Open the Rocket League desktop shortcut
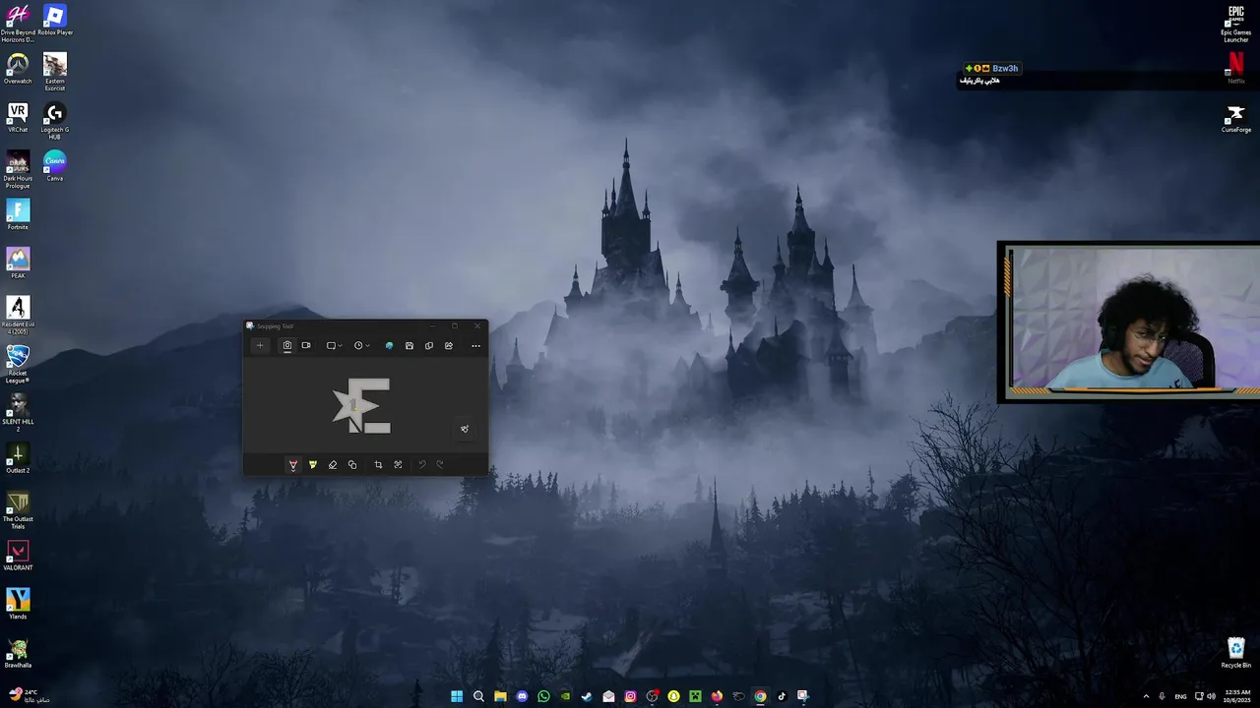1260x708 pixels. coord(18,364)
